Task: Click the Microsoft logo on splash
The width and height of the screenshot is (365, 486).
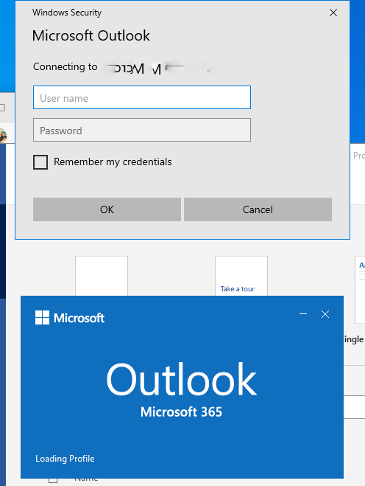Action: (x=70, y=318)
